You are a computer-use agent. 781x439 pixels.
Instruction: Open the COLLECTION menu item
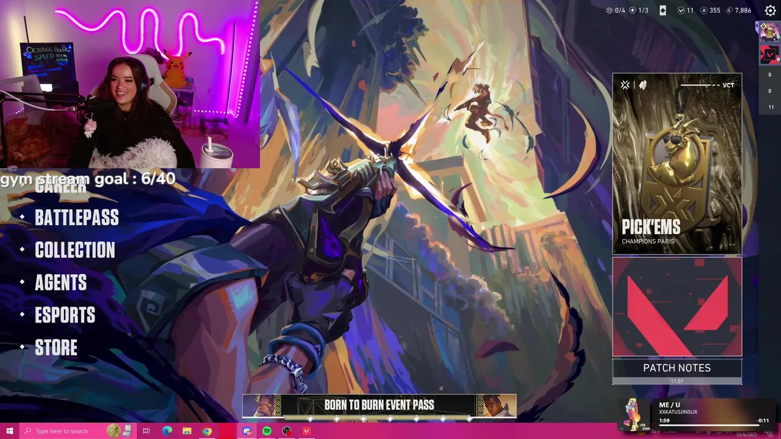[x=74, y=250]
